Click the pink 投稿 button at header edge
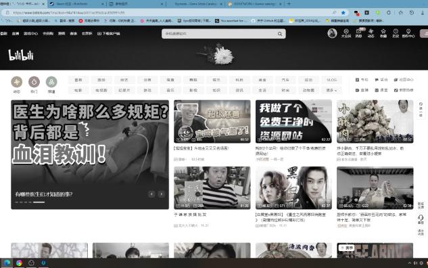This screenshot has height=268, width=428. 424,33
